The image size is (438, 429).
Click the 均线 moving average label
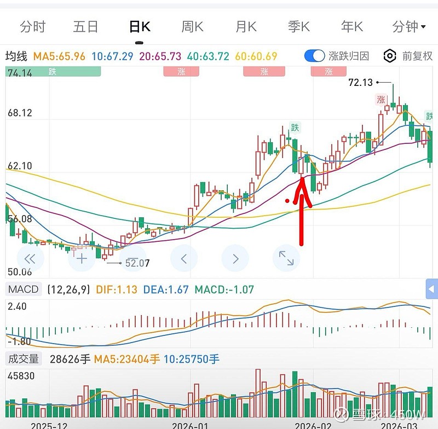pos(16,56)
